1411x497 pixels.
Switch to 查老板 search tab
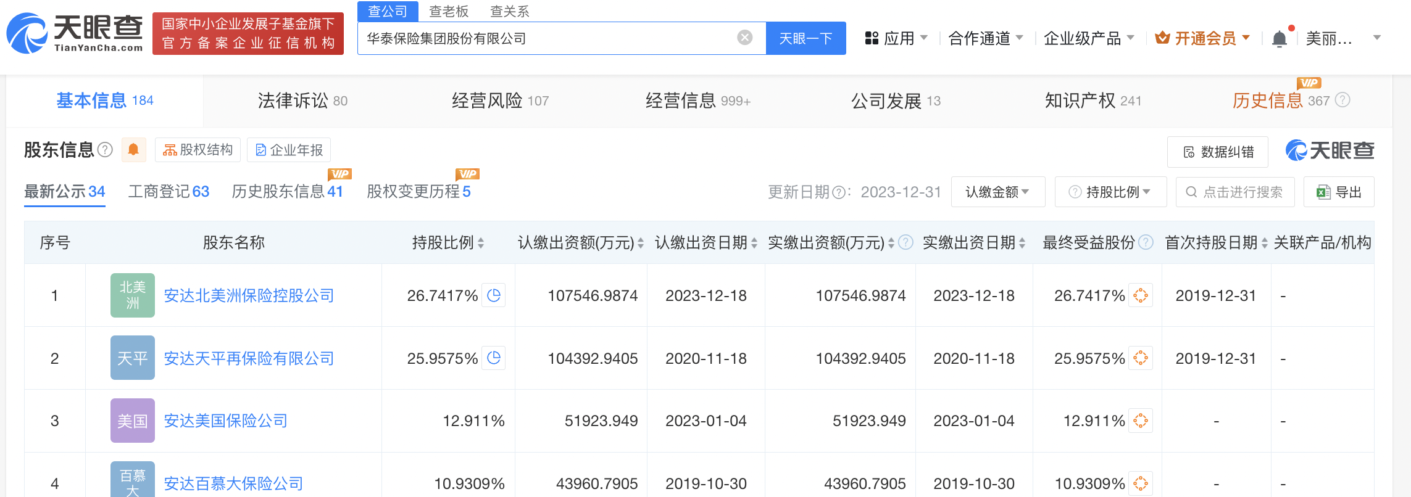coord(449,11)
